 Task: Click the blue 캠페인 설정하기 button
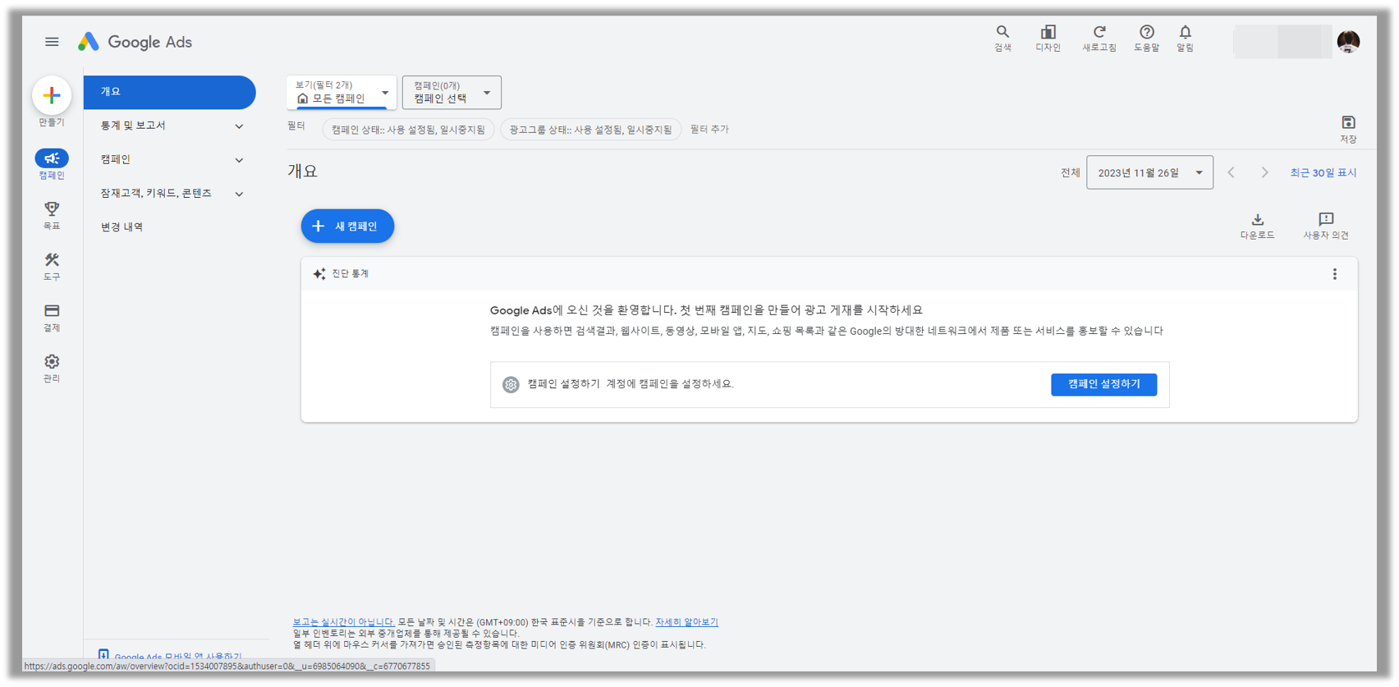click(x=1103, y=384)
